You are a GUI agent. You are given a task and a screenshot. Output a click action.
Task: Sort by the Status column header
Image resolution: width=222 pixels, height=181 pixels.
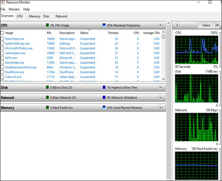point(84,33)
